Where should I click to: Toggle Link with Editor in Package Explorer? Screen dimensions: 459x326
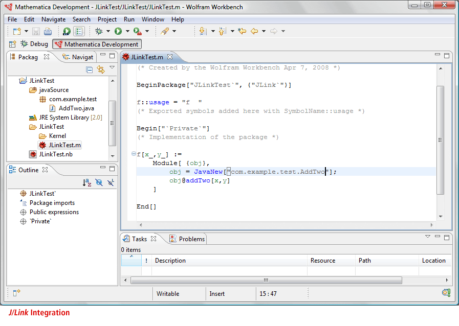(x=100, y=69)
